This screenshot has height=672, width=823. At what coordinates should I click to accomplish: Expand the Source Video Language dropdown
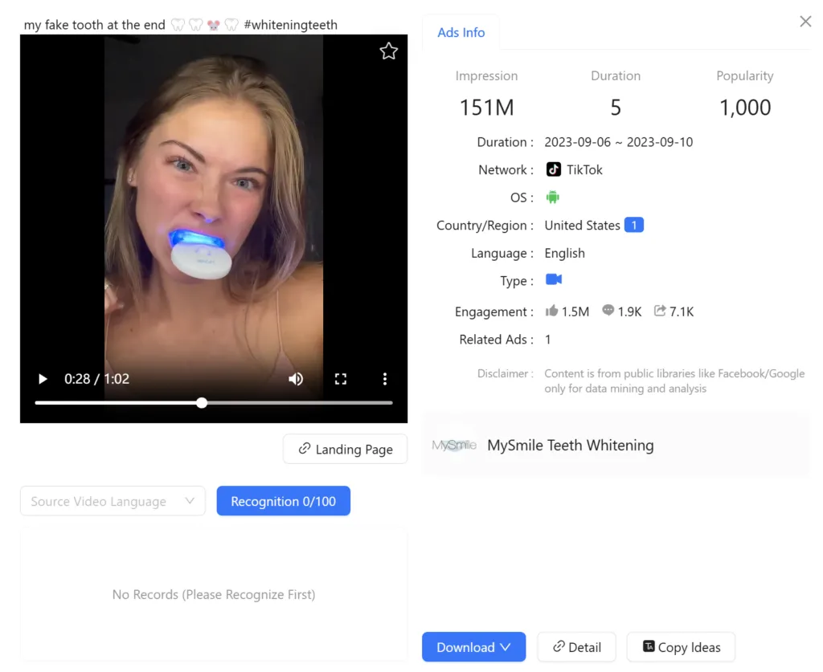point(113,501)
